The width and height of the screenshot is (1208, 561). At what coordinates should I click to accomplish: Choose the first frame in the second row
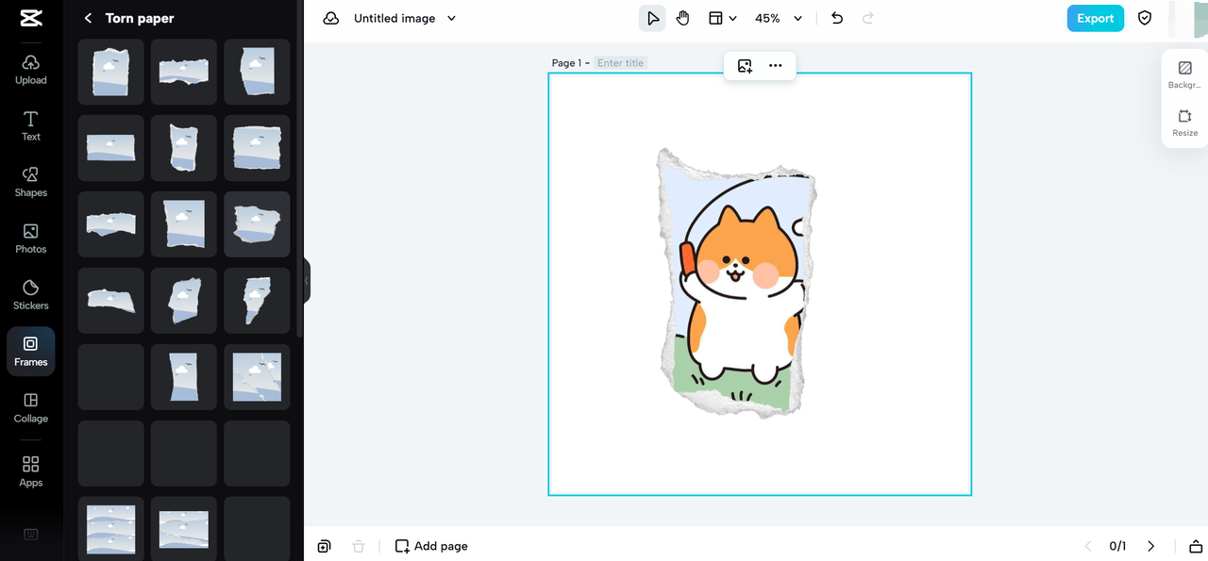pos(111,148)
